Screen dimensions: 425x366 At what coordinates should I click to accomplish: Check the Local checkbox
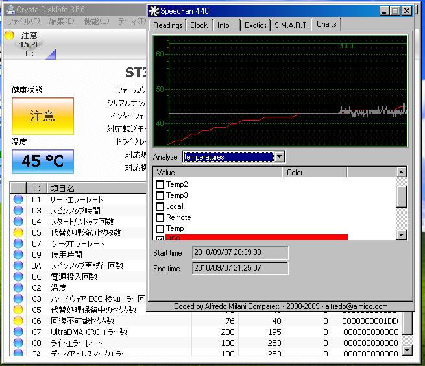160,206
